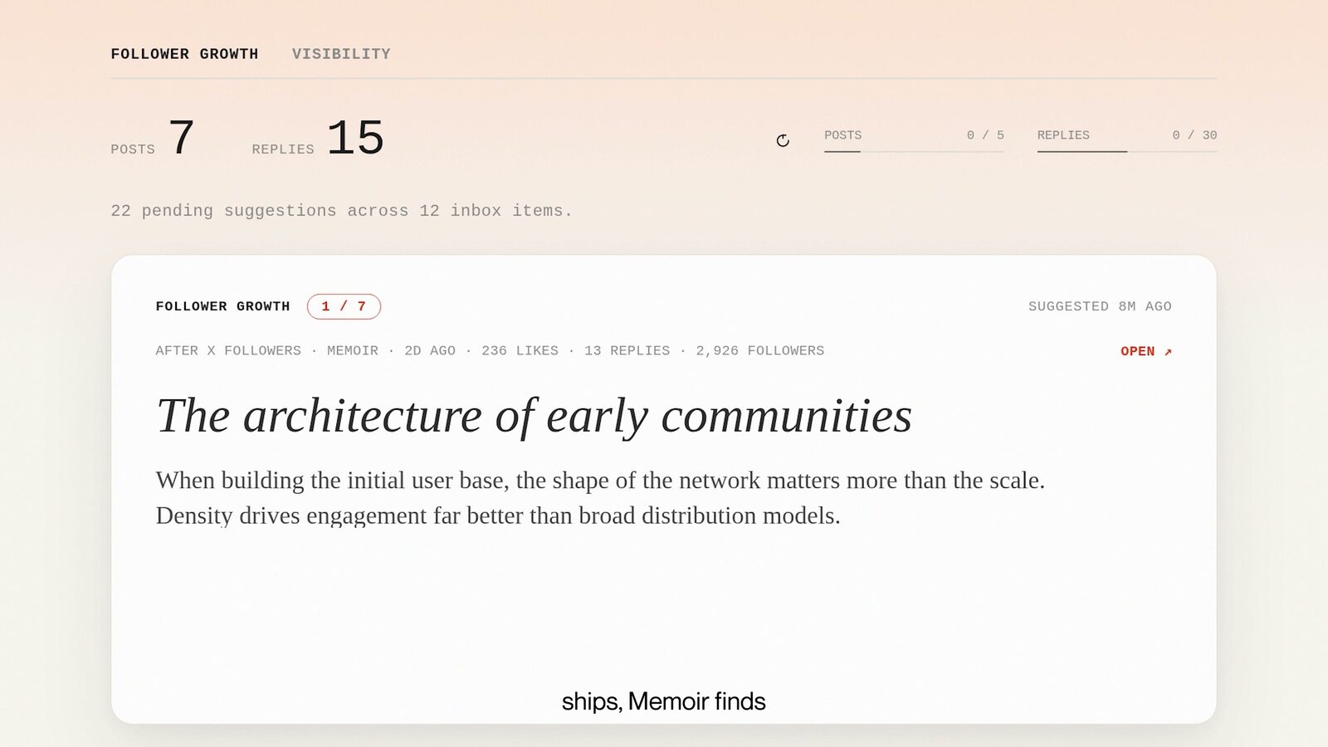Click the arrow icon next to OPEN

1168,352
